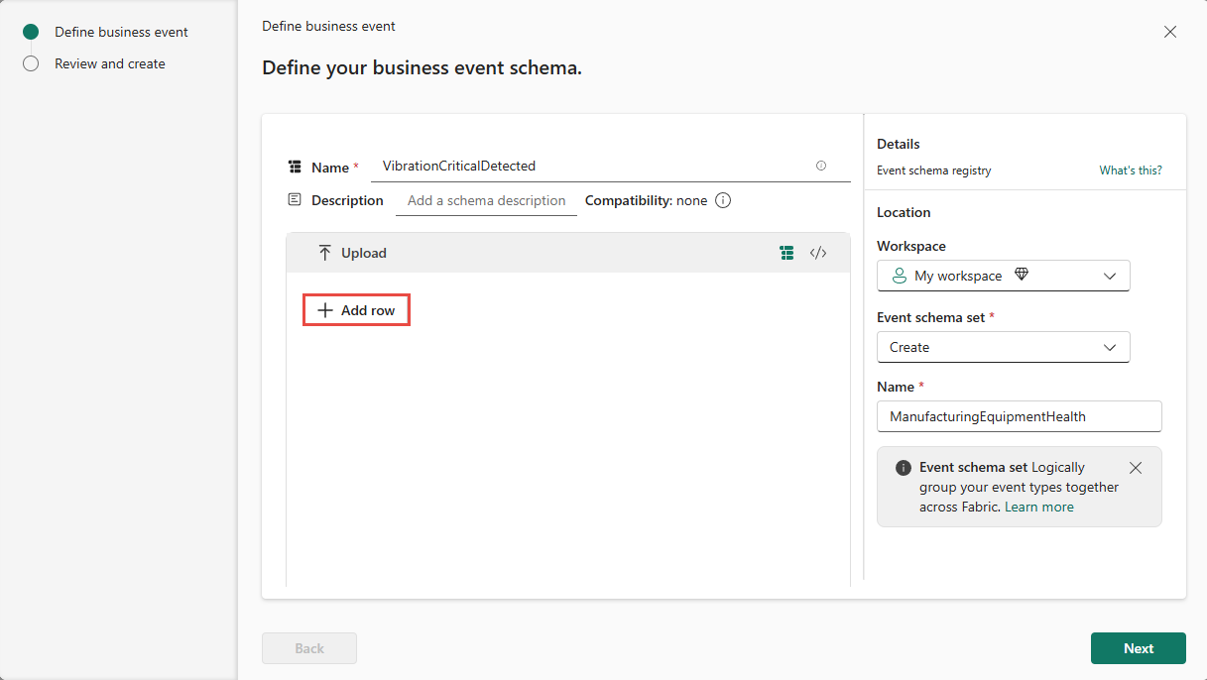Click the Upload arrow icon
Image resolution: width=1207 pixels, height=680 pixels.
coord(325,253)
